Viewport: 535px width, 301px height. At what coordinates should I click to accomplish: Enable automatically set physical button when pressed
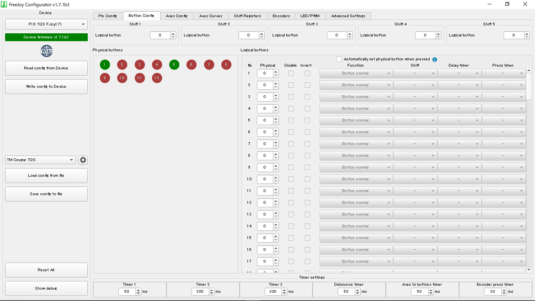point(339,59)
